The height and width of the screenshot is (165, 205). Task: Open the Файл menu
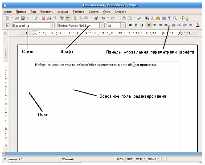8,12
